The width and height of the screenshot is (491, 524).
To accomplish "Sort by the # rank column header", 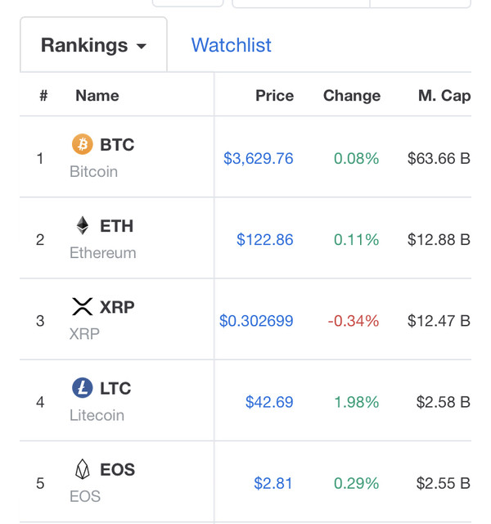I will pos(43,96).
